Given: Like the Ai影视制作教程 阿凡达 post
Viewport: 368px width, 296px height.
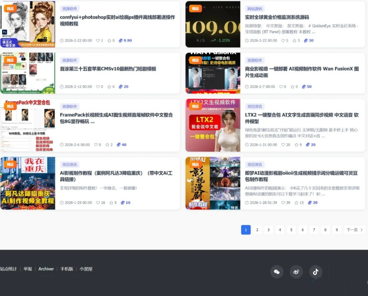Looking at the screenshot, I should click(98, 202).
